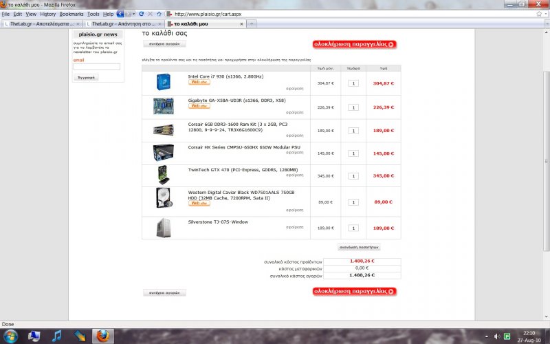The image size is (550, 344).
Task: Open the back/forward history dropdown arrow
Action: [133, 14]
